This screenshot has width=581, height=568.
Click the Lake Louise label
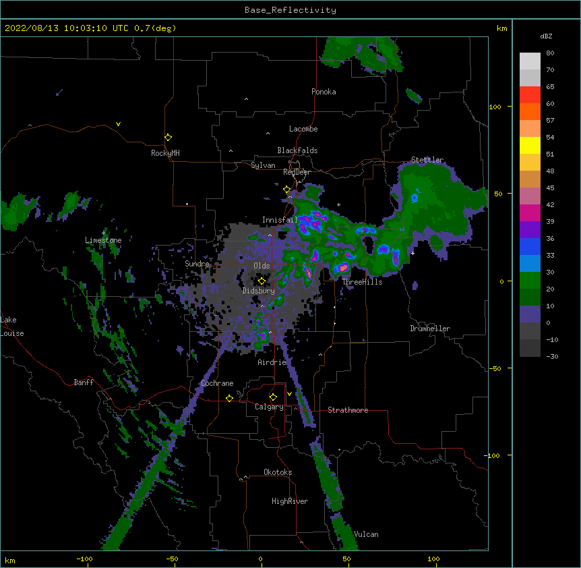[x=12, y=326]
